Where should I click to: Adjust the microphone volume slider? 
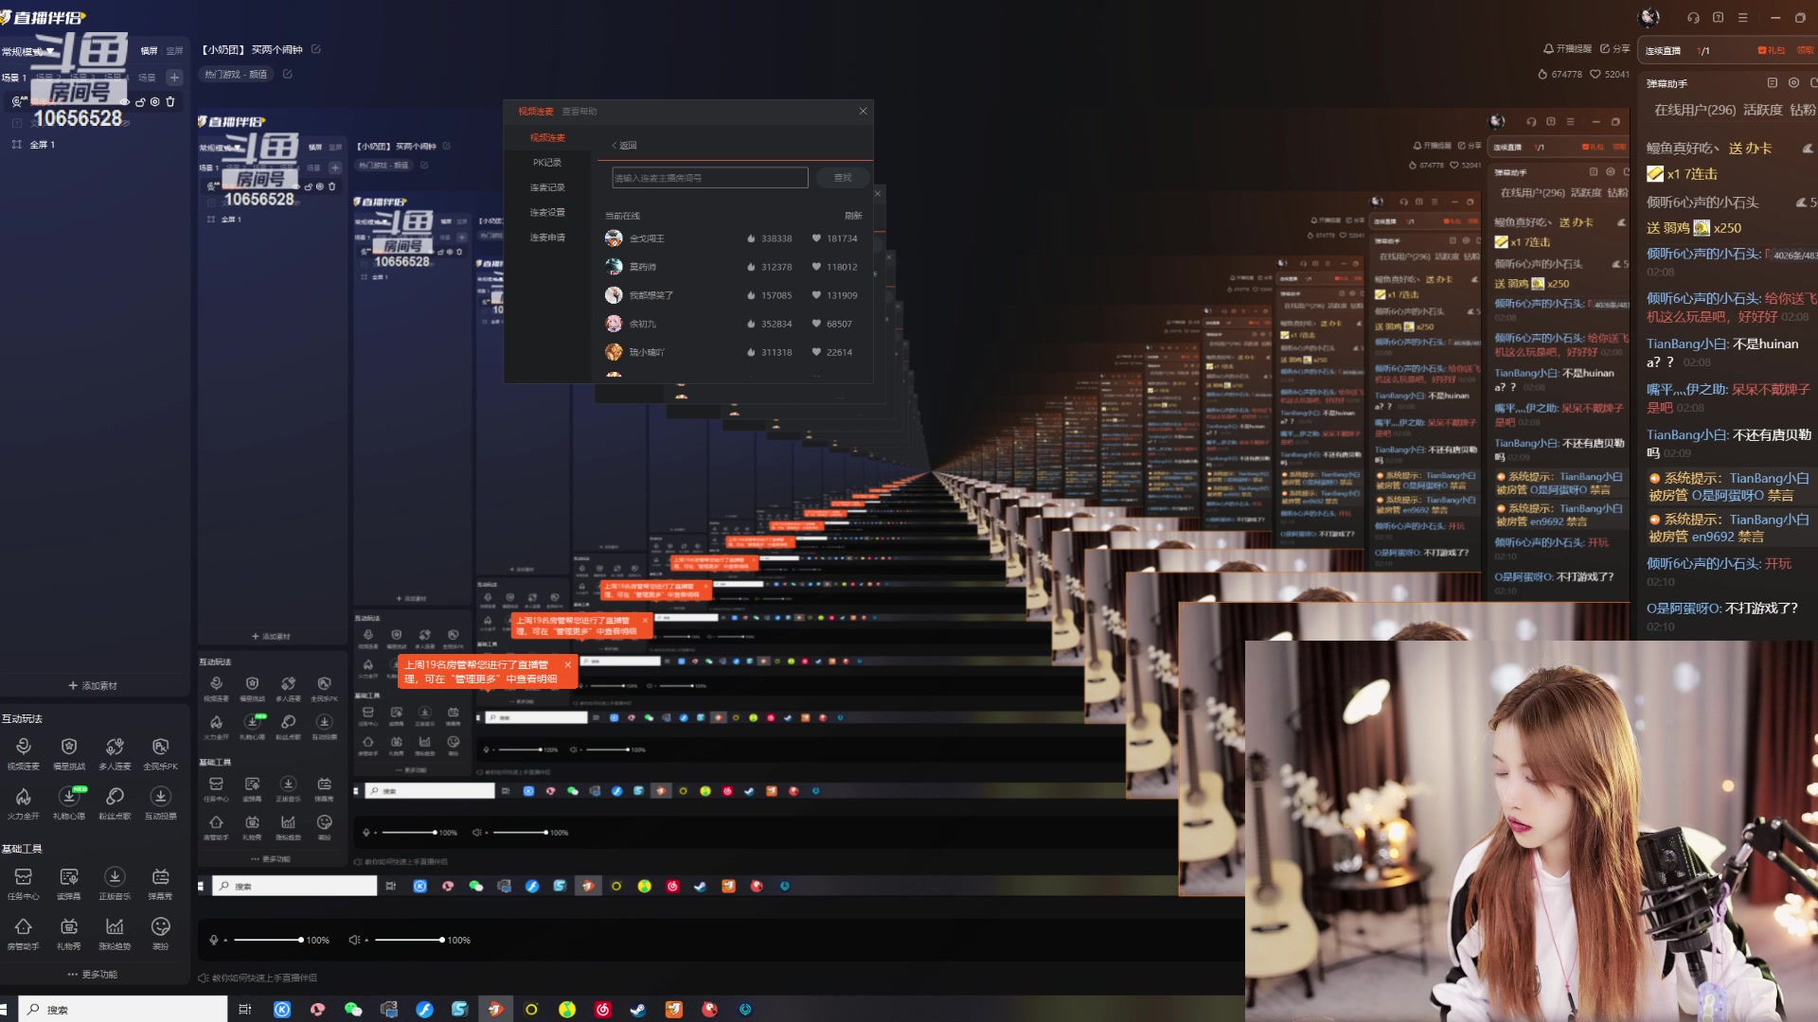[x=269, y=940]
